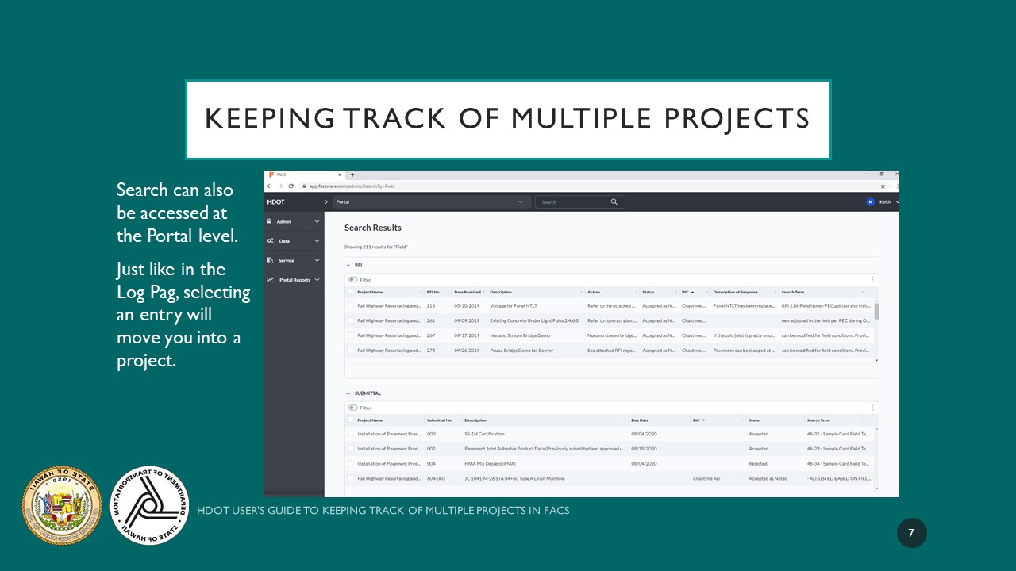Check the box for Submittal 002 row
1016x571 pixels.
[x=351, y=449]
